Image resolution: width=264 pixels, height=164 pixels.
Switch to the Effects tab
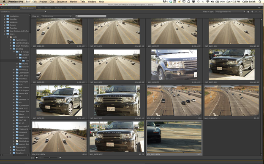click(x=48, y=8)
